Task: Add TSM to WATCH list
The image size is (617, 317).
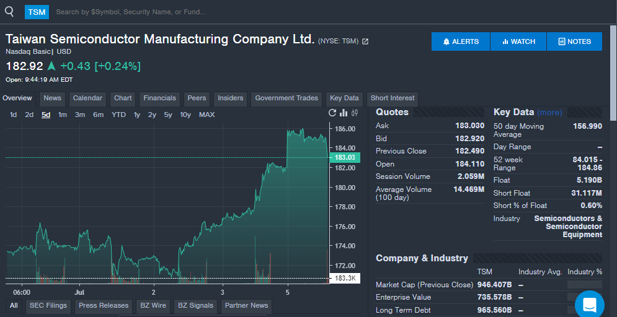Action: pos(518,41)
